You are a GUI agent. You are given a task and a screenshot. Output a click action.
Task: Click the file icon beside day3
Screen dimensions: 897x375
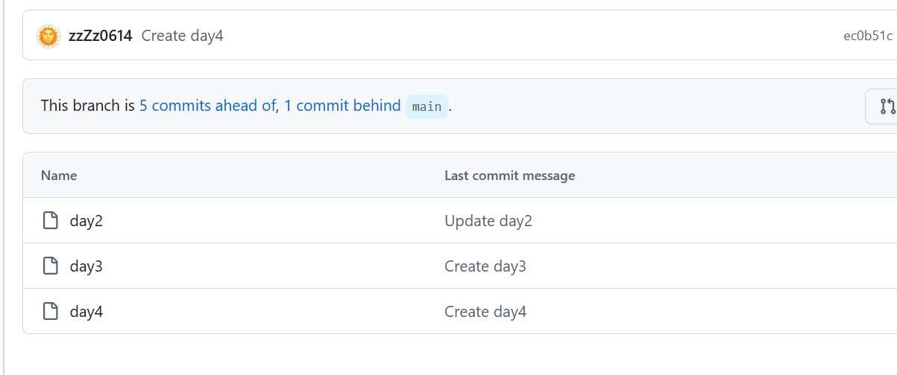tap(51, 266)
